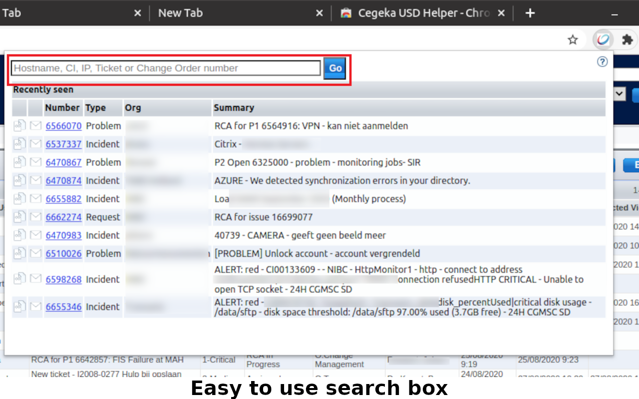Click the copy icon for ticket 6470874
Viewport: 639px width, 399px height.
(19, 180)
